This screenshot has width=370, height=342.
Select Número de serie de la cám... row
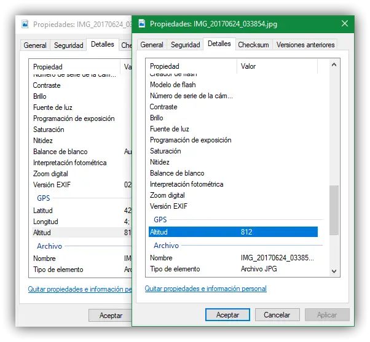233,96
